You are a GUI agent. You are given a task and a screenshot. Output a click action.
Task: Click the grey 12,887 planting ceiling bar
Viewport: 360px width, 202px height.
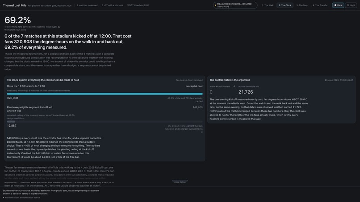(11, 122)
